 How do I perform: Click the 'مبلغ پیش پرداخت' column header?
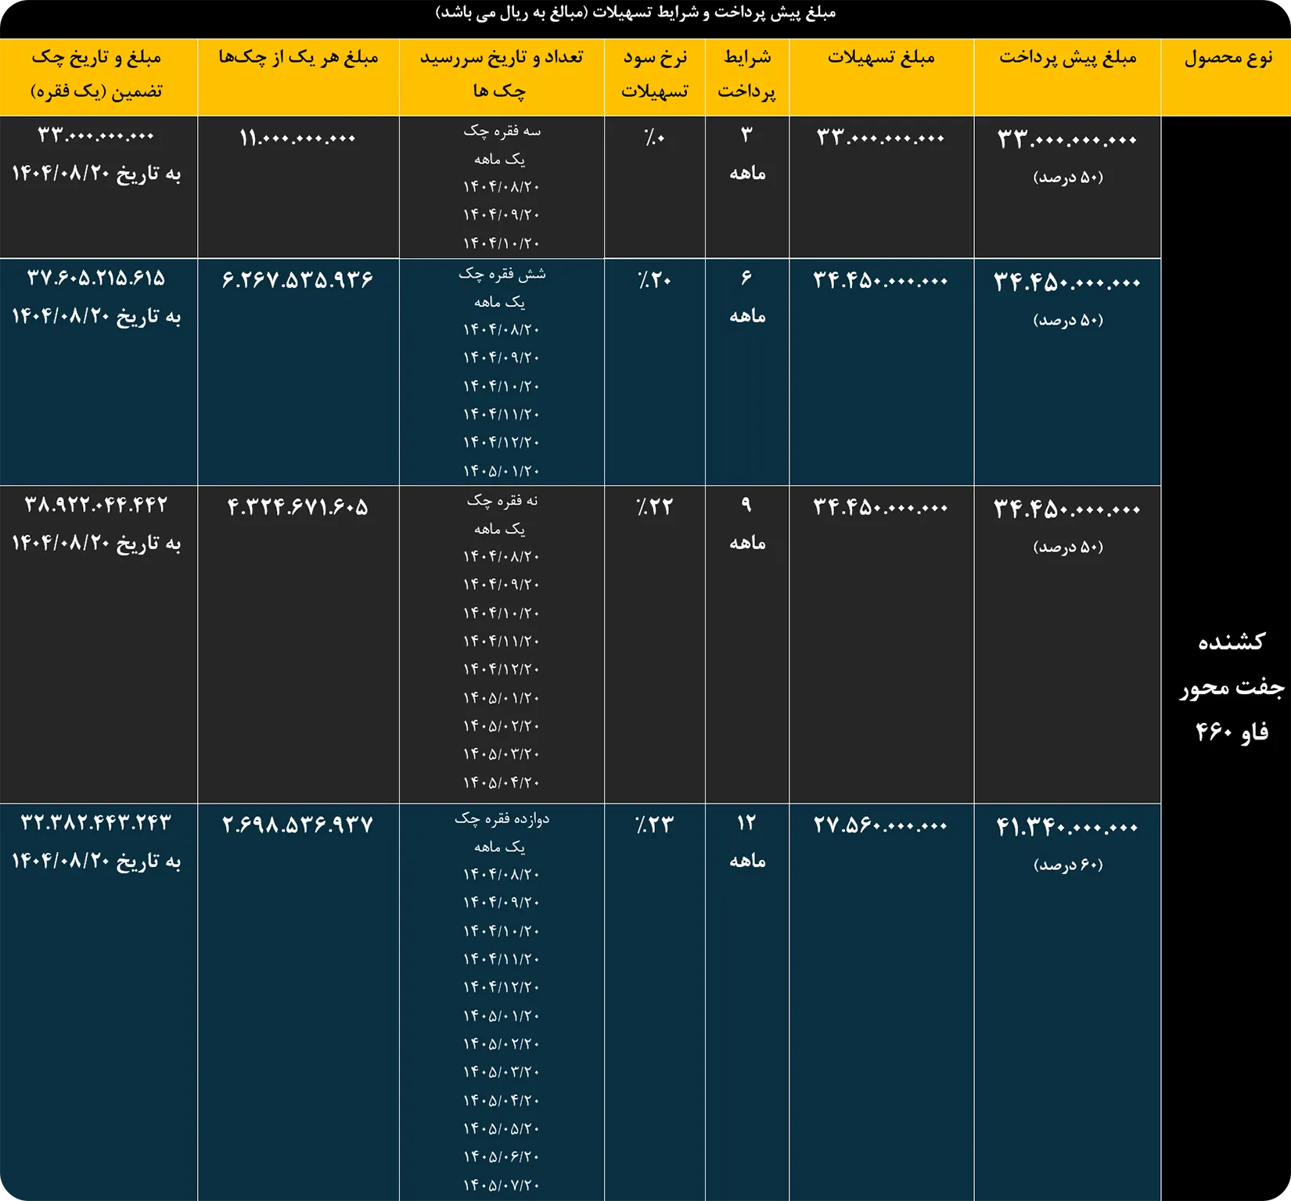pyautogui.click(x=1067, y=58)
